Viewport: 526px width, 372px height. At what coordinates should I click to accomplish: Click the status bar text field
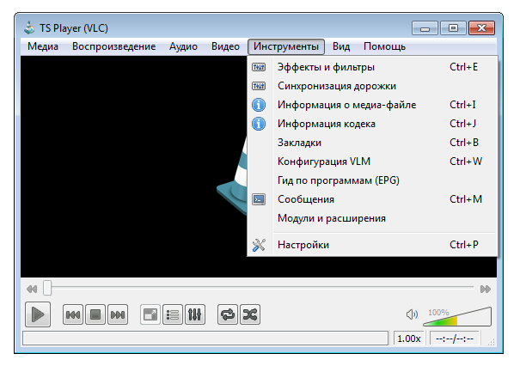(x=205, y=338)
